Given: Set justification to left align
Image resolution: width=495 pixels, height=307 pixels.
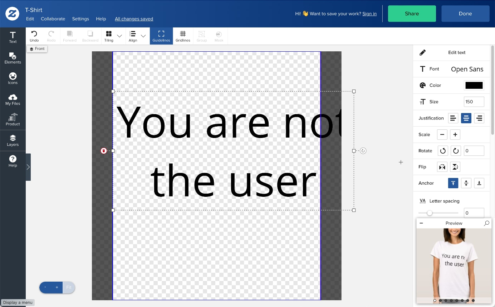Looking at the screenshot, I should (453, 118).
